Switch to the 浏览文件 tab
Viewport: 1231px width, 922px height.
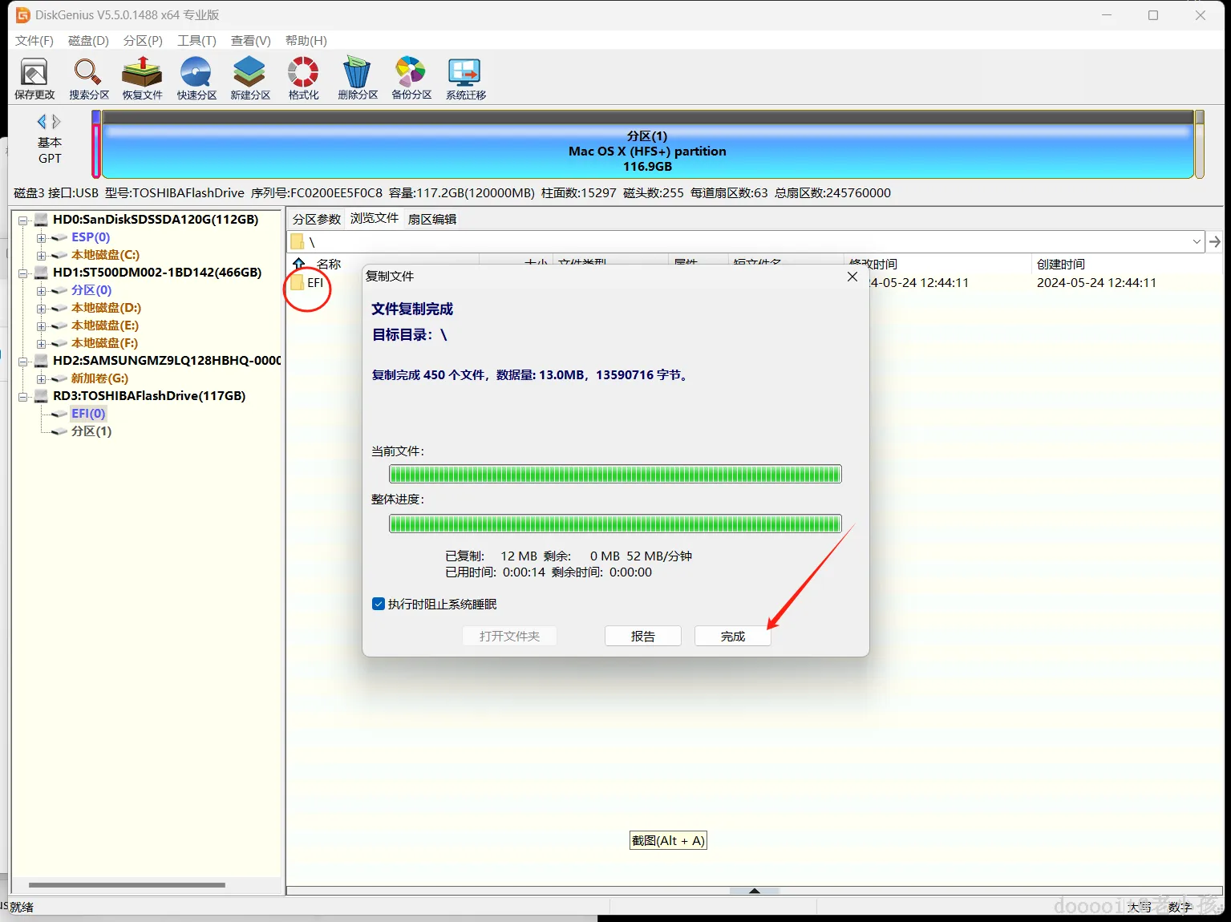click(x=375, y=218)
